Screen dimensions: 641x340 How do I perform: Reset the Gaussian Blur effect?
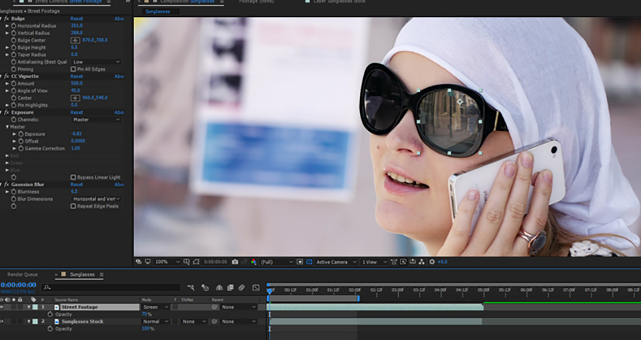(x=76, y=184)
